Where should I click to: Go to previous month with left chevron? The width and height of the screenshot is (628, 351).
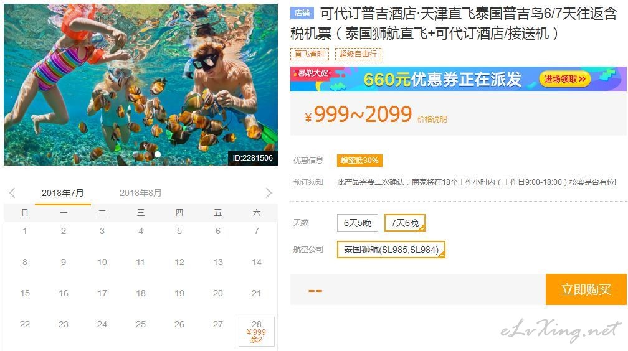pyautogui.click(x=12, y=193)
